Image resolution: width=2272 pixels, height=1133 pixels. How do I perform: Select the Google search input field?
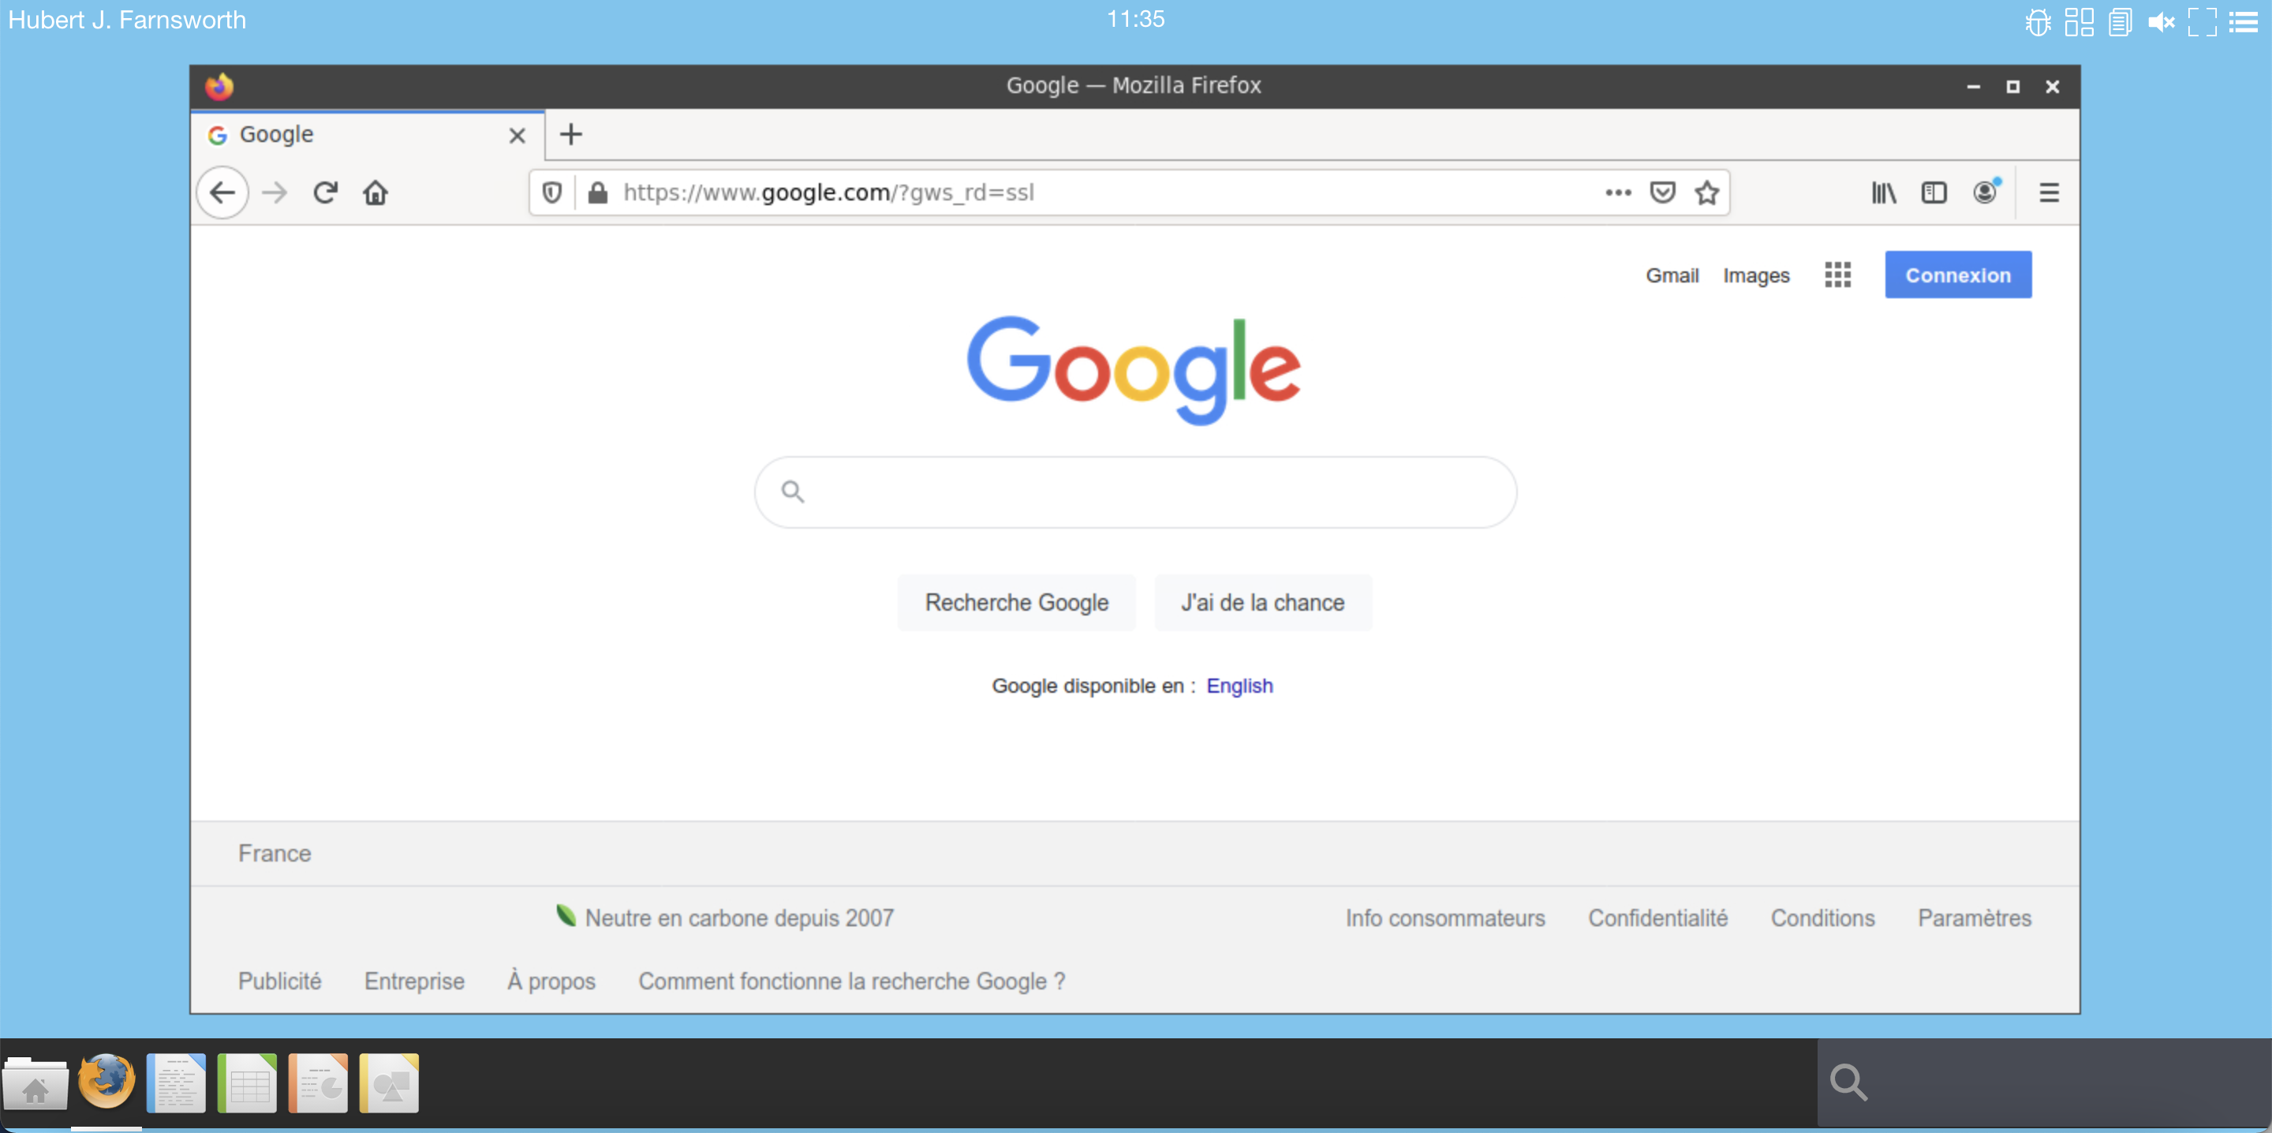(x=1134, y=492)
